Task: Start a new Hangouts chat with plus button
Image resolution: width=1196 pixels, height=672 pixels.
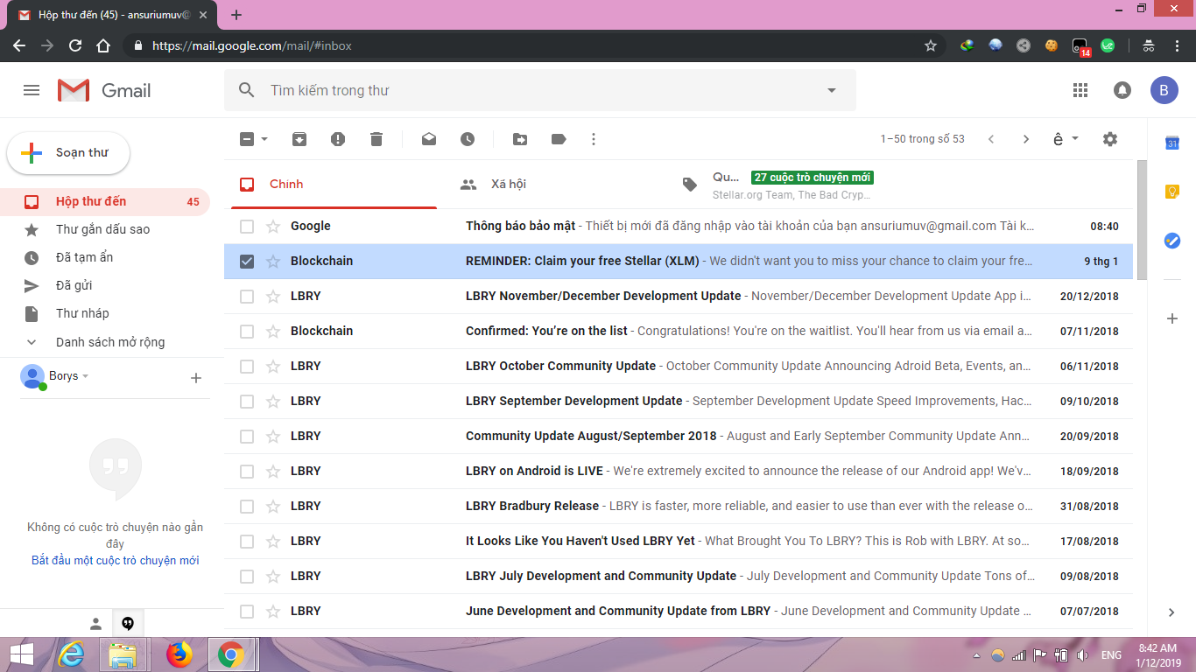Action: 196,378
